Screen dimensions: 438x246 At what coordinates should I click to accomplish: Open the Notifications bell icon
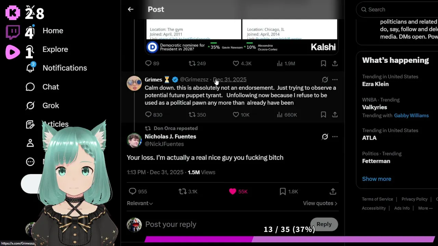click(x=30, y=68)
